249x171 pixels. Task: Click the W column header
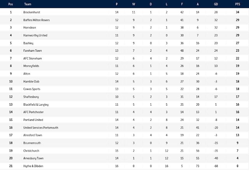point(133,4)
